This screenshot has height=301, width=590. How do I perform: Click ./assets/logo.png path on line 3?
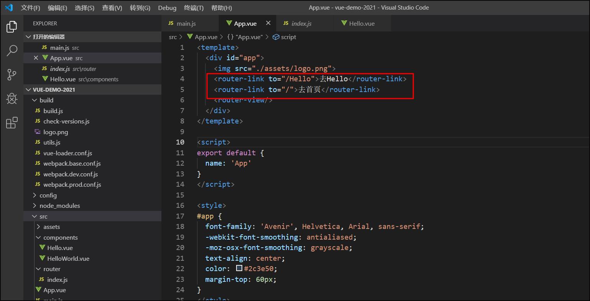click(x=293, y=69)
